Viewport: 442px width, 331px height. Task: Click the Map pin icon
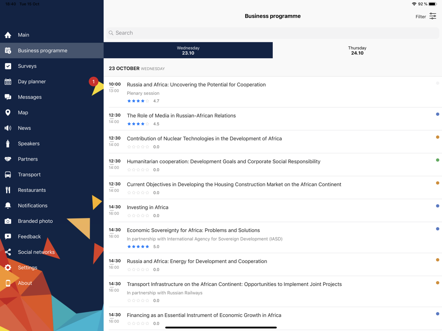point(8,113)
